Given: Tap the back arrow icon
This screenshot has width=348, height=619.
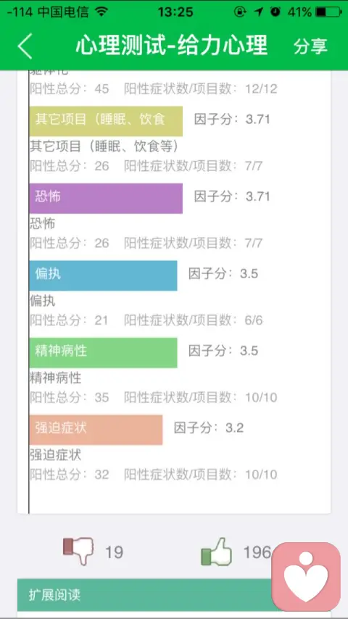Looking at the screenshot, I should (x=25, y=46).
